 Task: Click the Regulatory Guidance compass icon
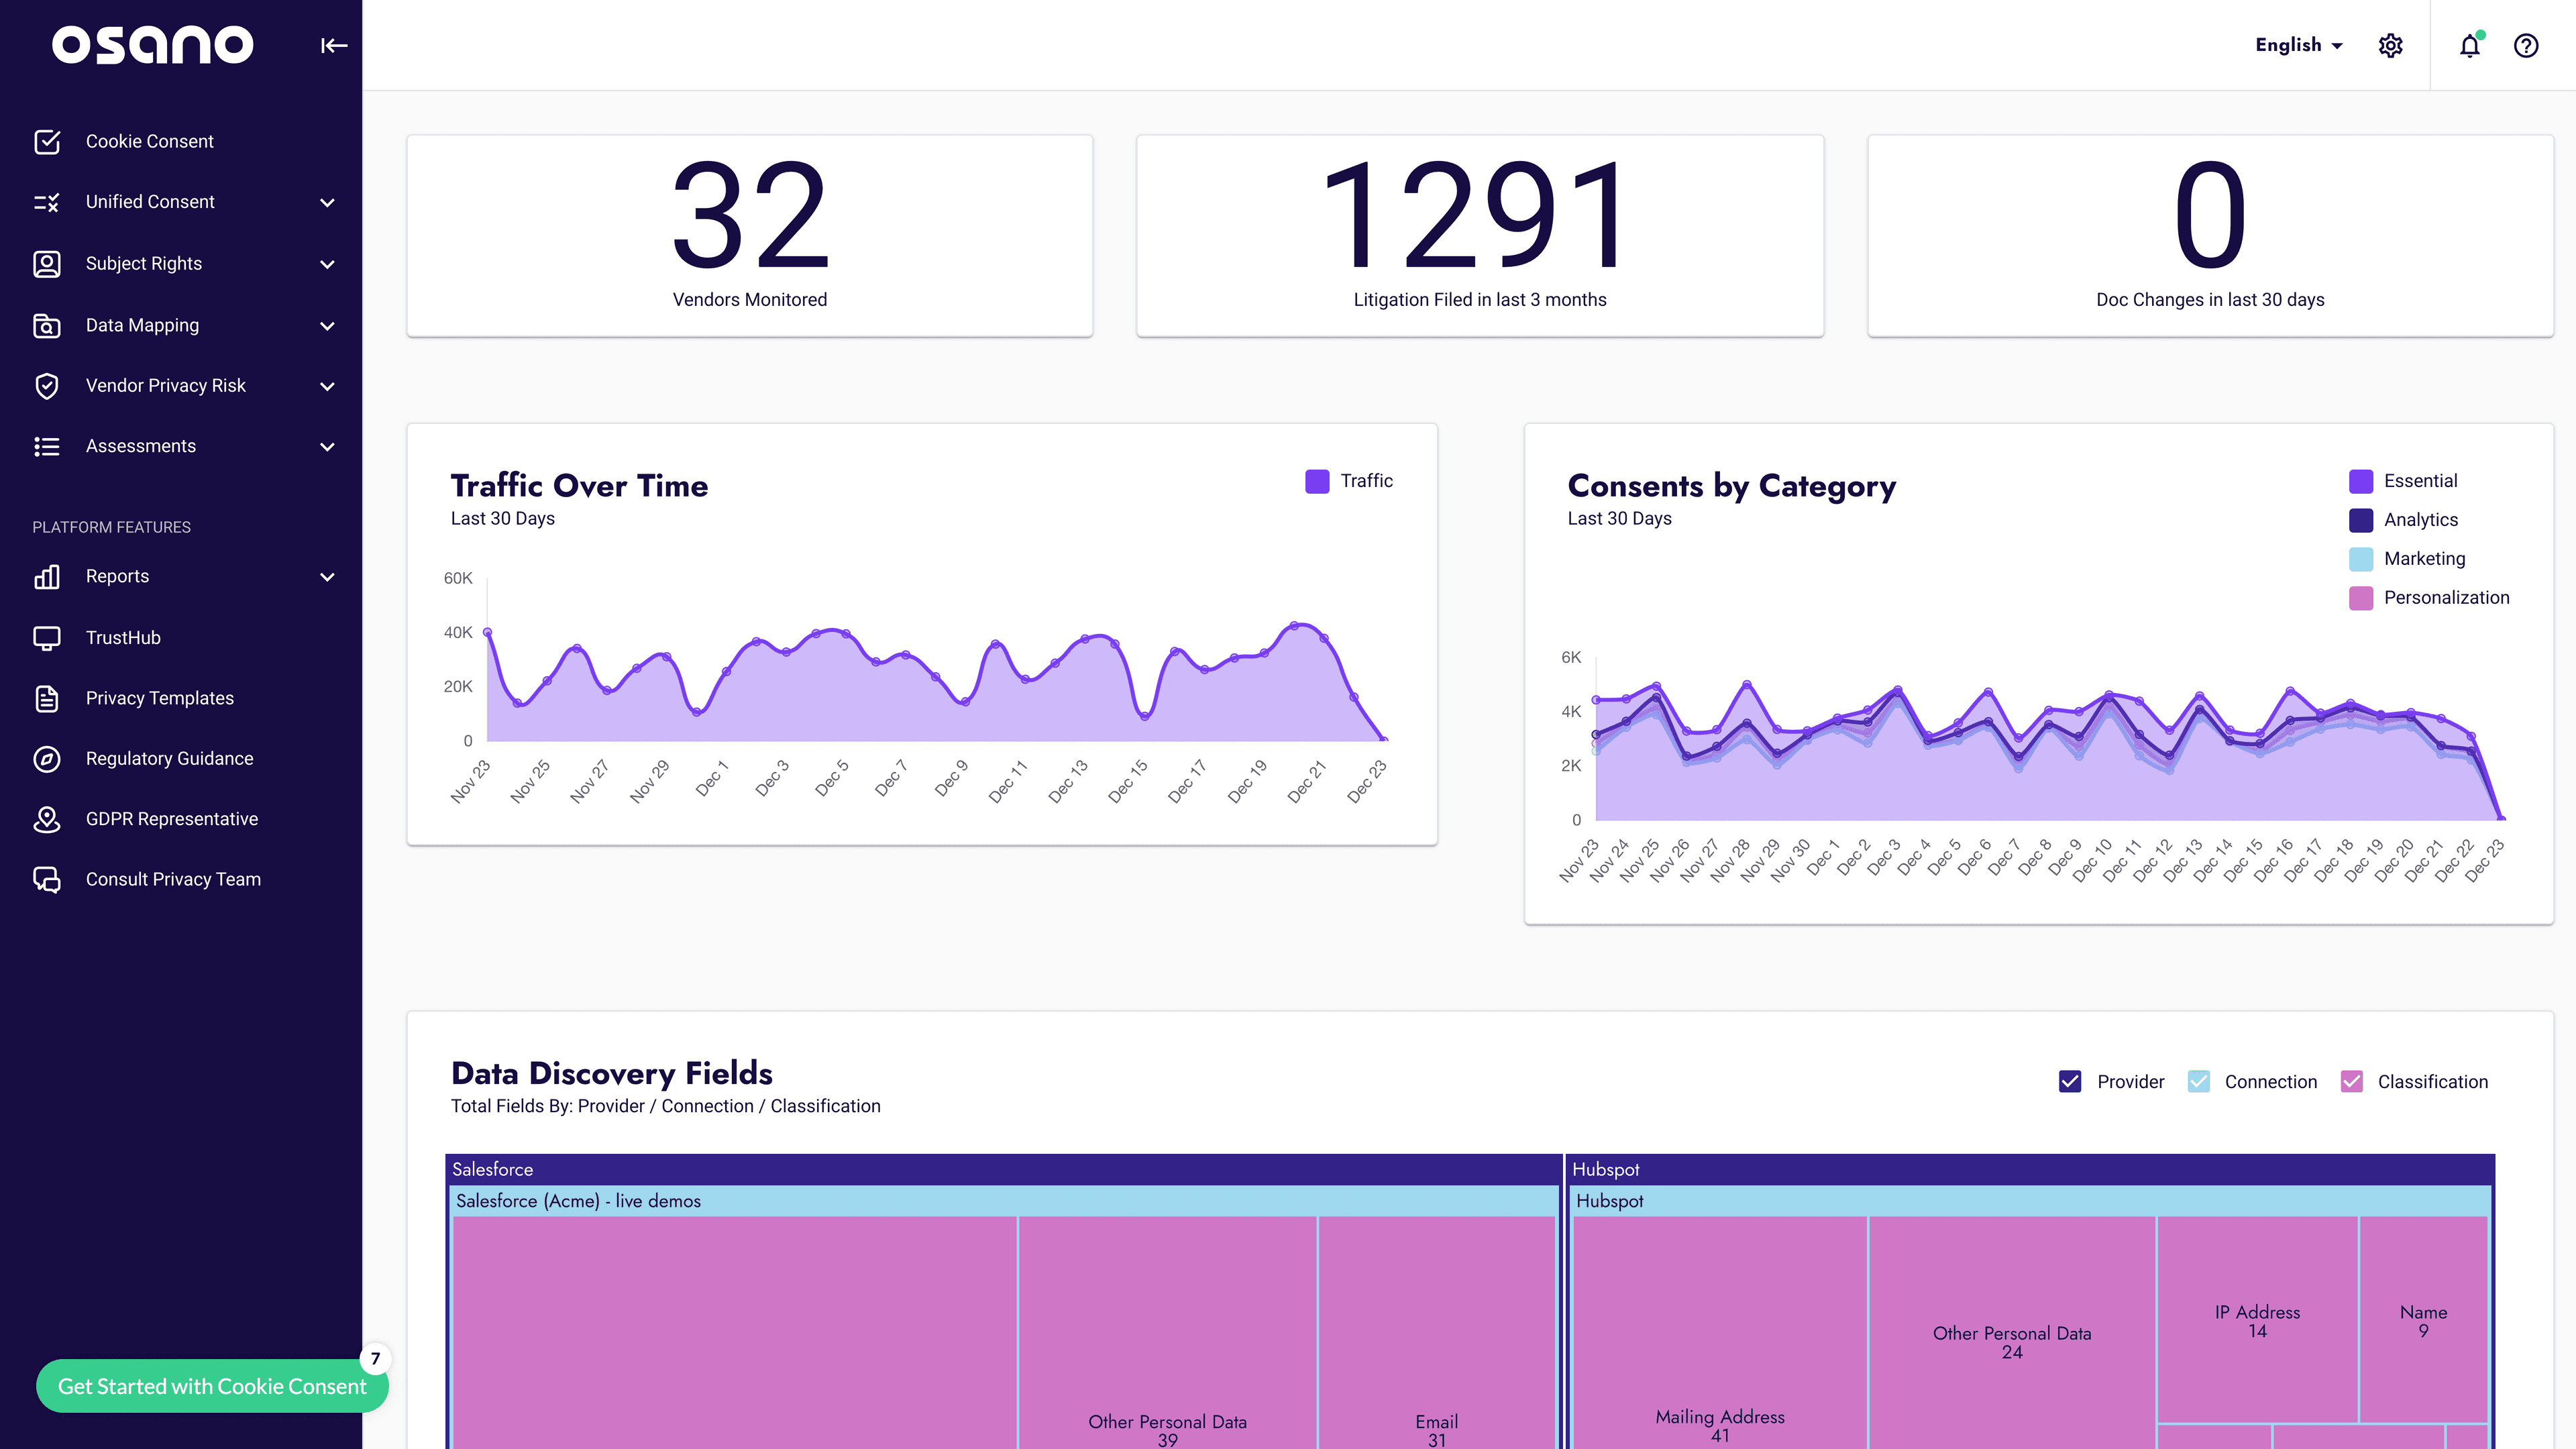[x=47, y=759]
